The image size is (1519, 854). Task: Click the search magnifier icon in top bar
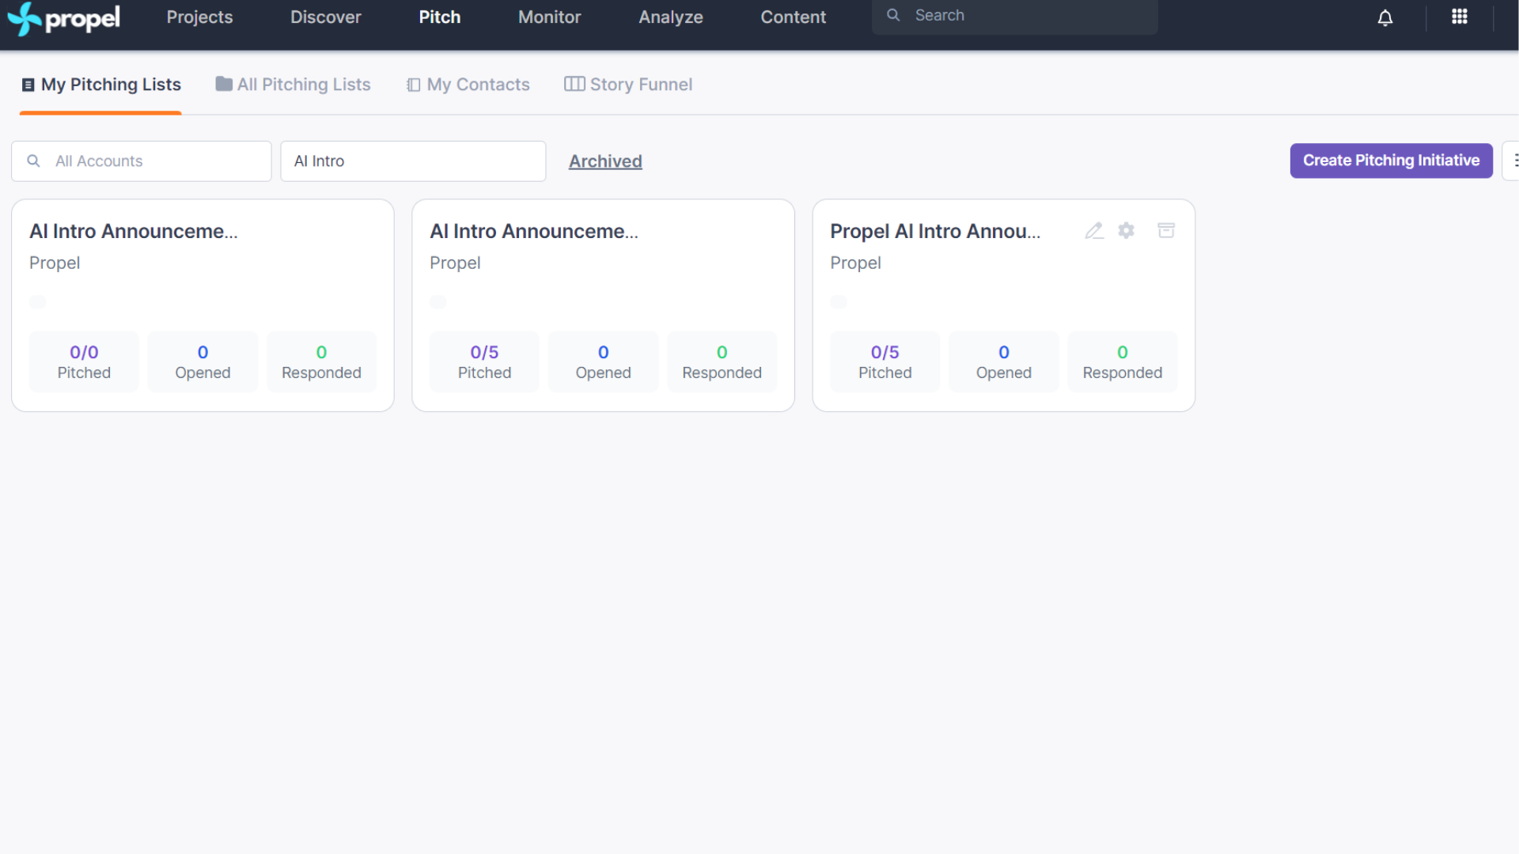click(893, 15)
